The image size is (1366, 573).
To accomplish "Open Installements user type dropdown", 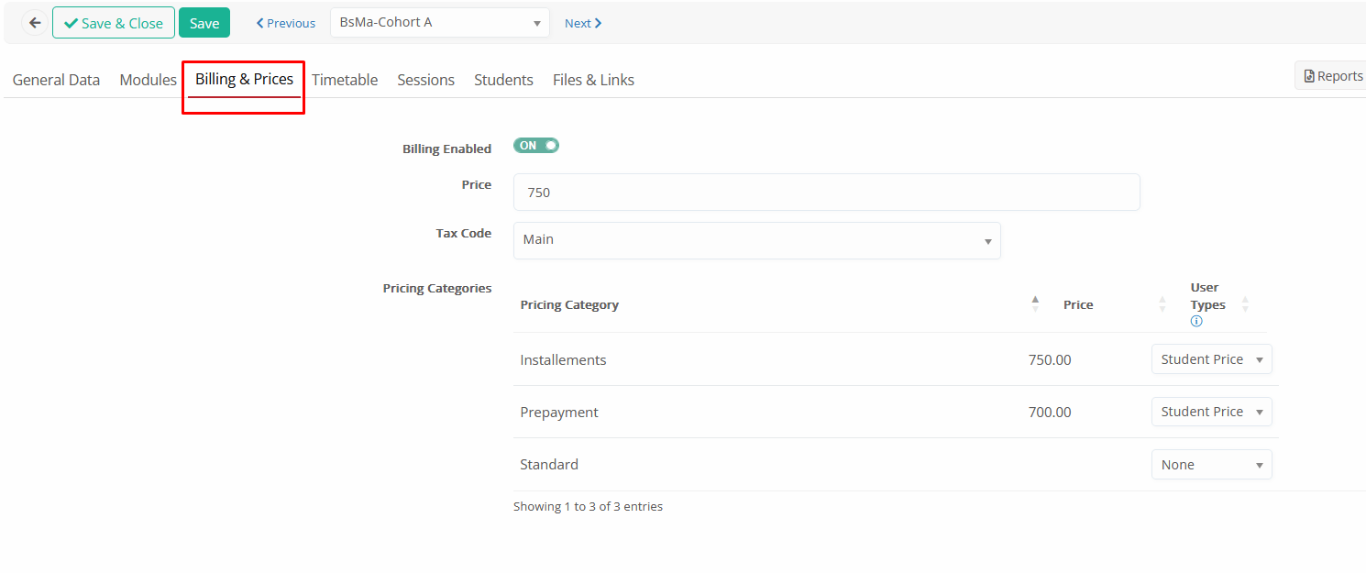I will click(1211, 359).
